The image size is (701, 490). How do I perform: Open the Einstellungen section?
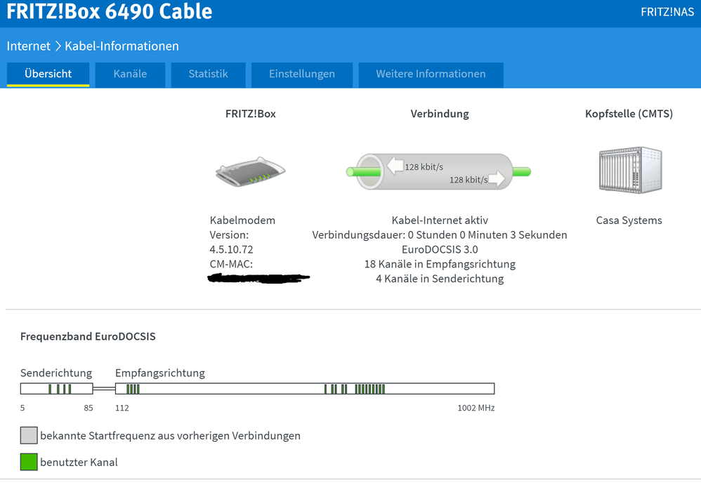click(301, 74)
